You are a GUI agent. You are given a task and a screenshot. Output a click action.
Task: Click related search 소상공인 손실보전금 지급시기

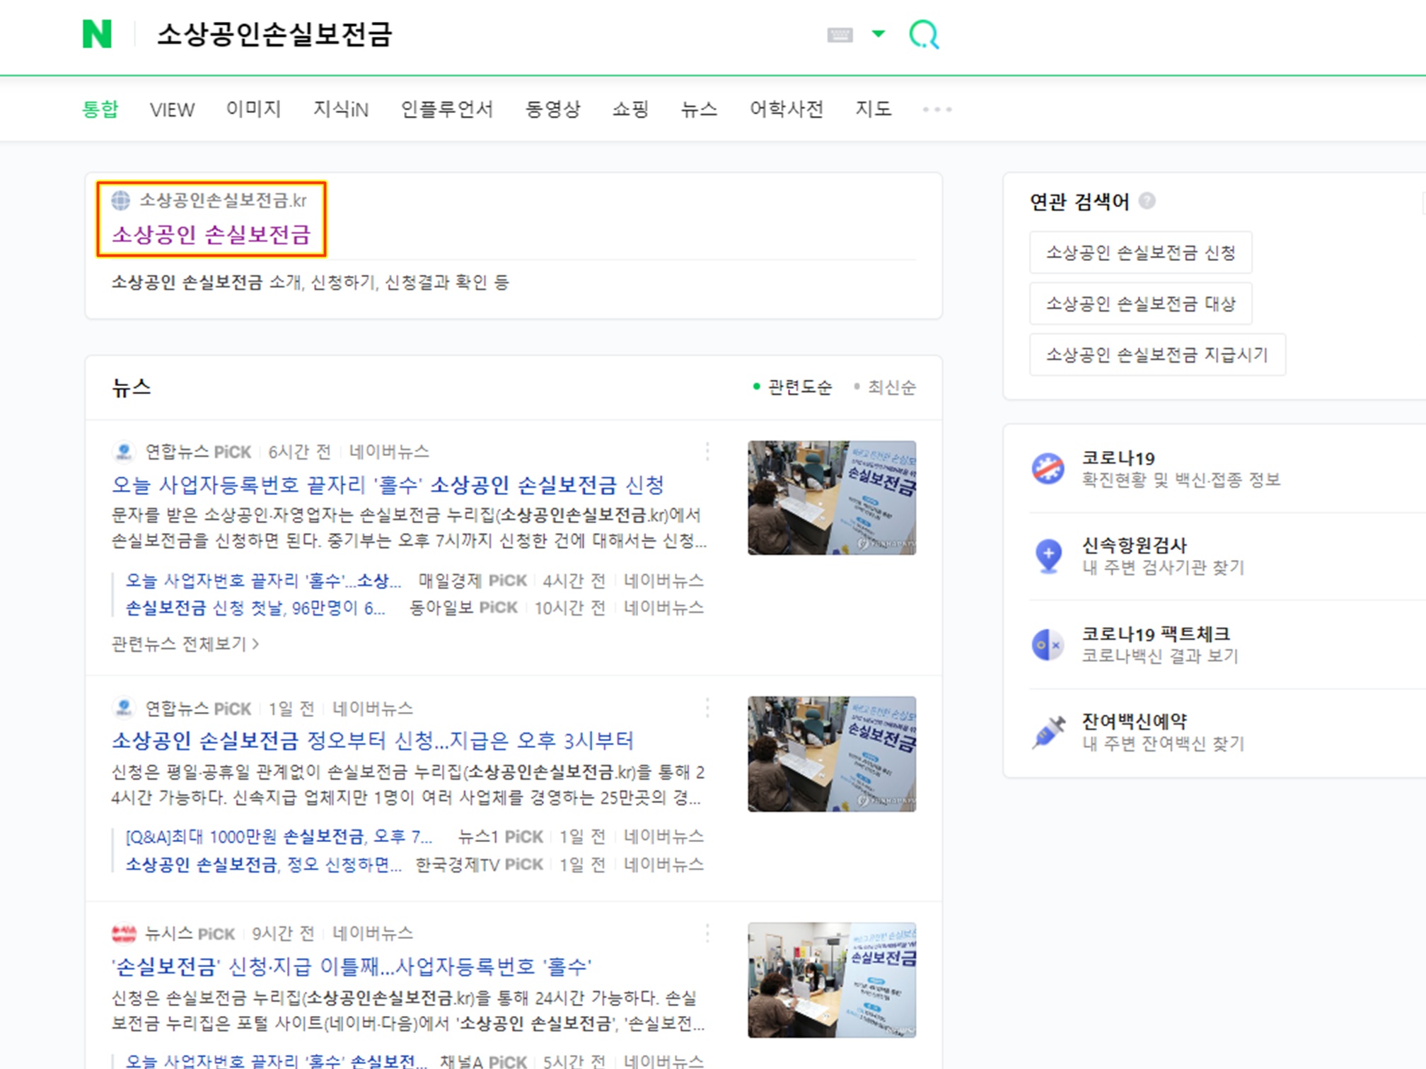[x=1157, y=355]
